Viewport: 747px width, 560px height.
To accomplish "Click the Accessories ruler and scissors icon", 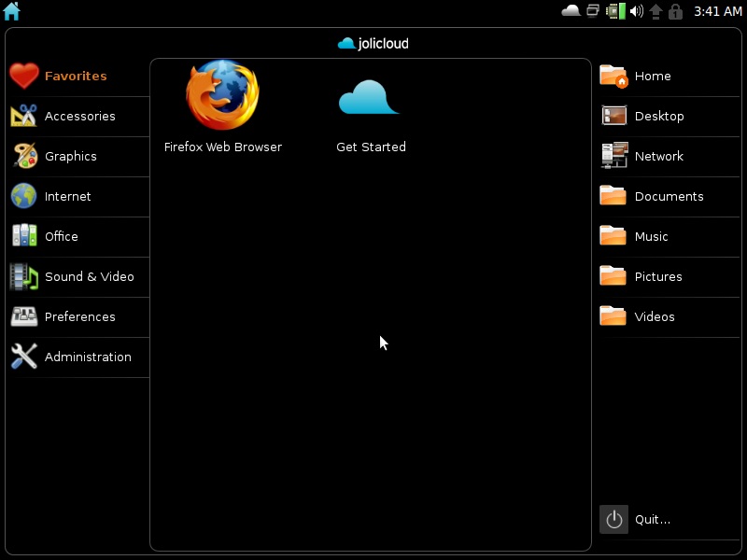I will [24, 116].
